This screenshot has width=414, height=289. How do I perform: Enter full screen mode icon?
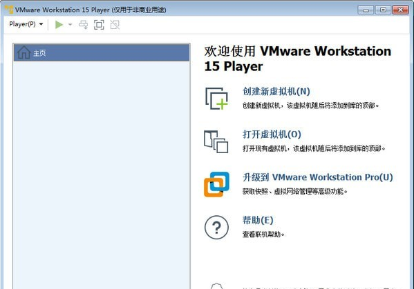(99, 25)
